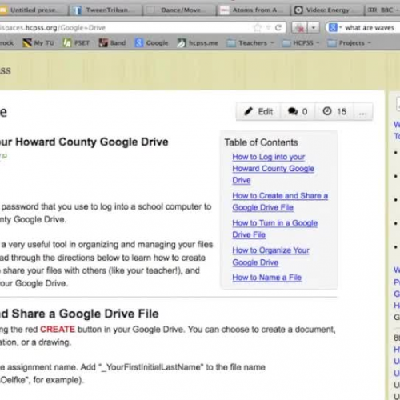Viewport: 400px width, 400px height.
Task: Click the red bug extension icon
Action: 300,27
